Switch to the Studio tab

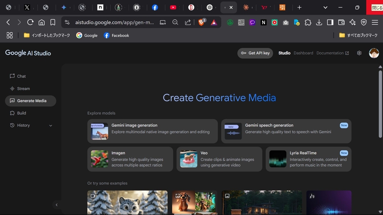click(x=284, y=53)
